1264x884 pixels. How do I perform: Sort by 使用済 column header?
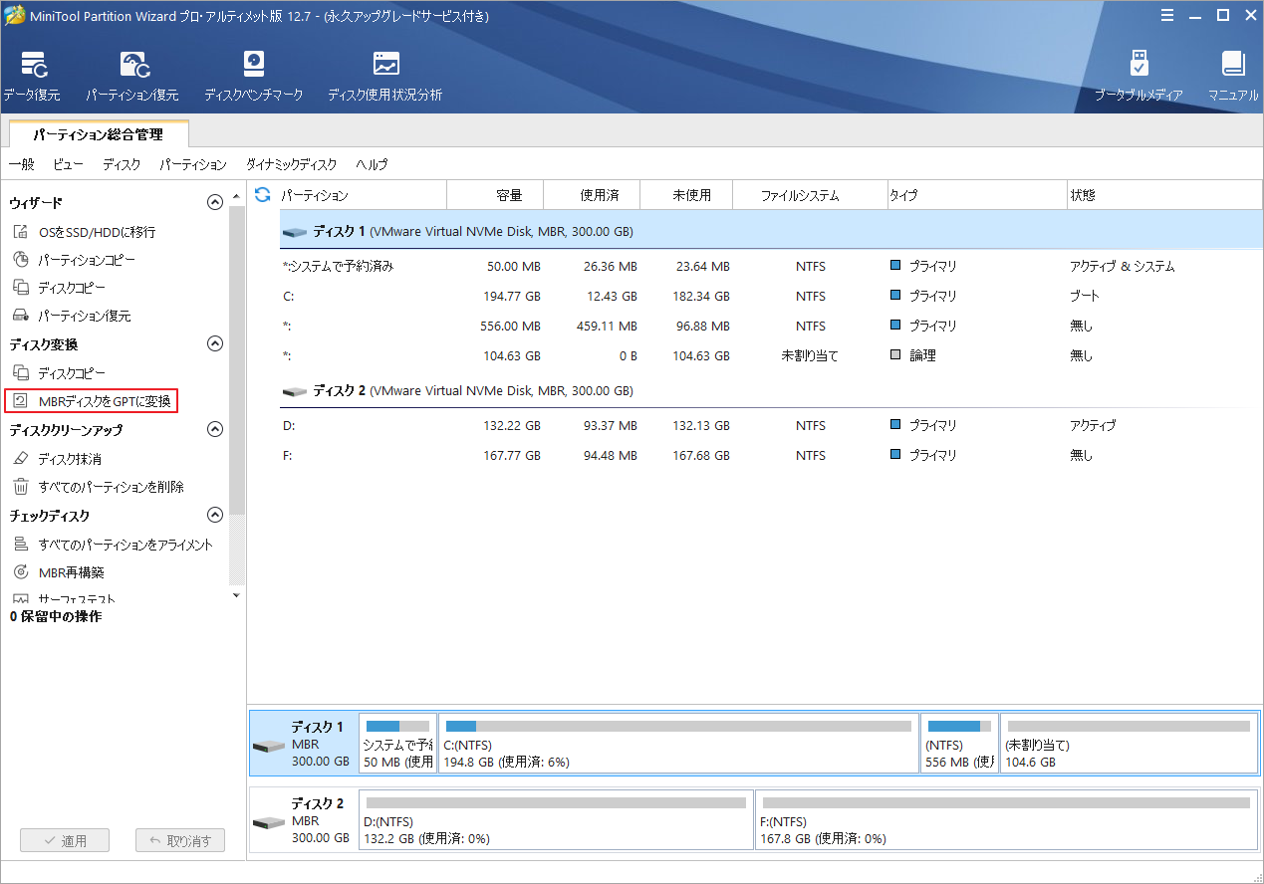click(x=594, y=195)
